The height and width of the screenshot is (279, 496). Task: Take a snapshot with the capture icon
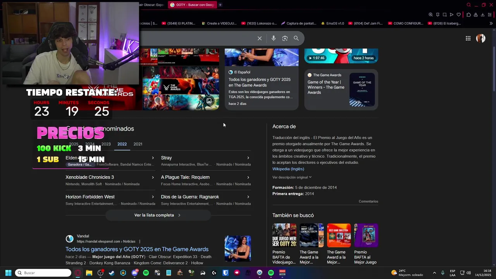pos(444,15)
